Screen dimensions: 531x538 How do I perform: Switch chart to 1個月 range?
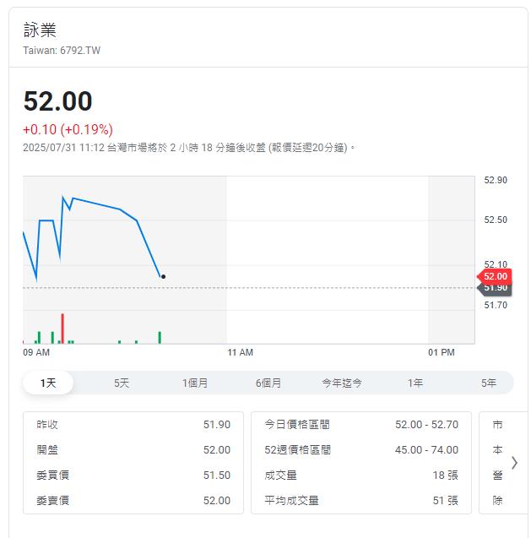click(x=195, y=383)
